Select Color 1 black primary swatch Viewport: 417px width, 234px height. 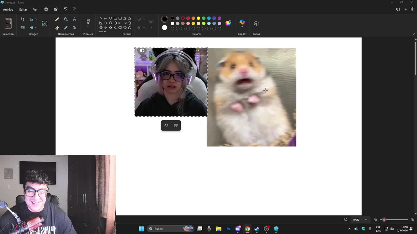coord(165,19)
